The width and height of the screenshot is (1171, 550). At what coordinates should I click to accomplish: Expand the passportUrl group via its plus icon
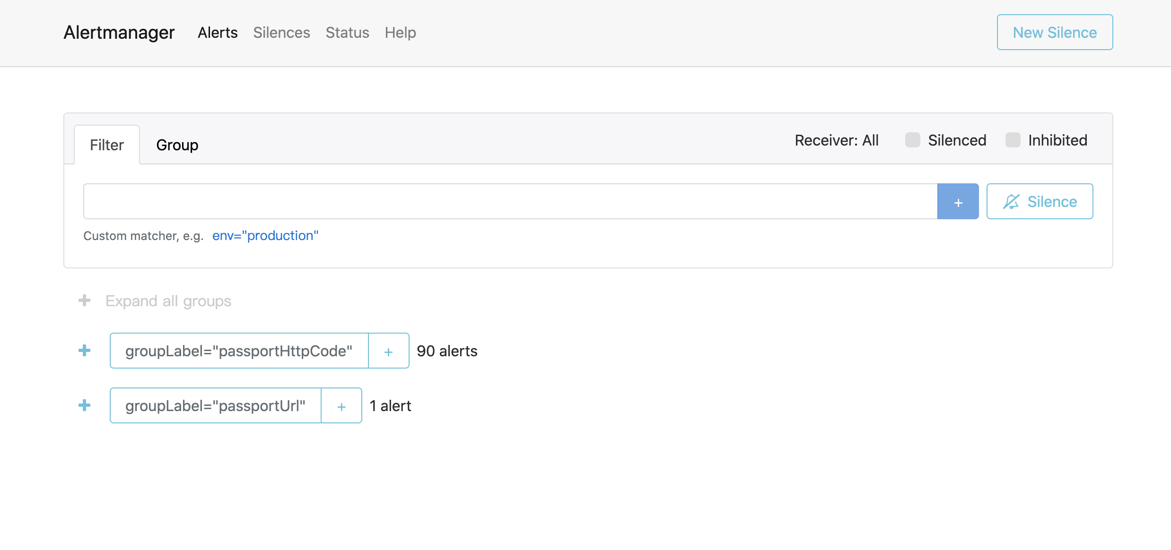coord(84,405)
